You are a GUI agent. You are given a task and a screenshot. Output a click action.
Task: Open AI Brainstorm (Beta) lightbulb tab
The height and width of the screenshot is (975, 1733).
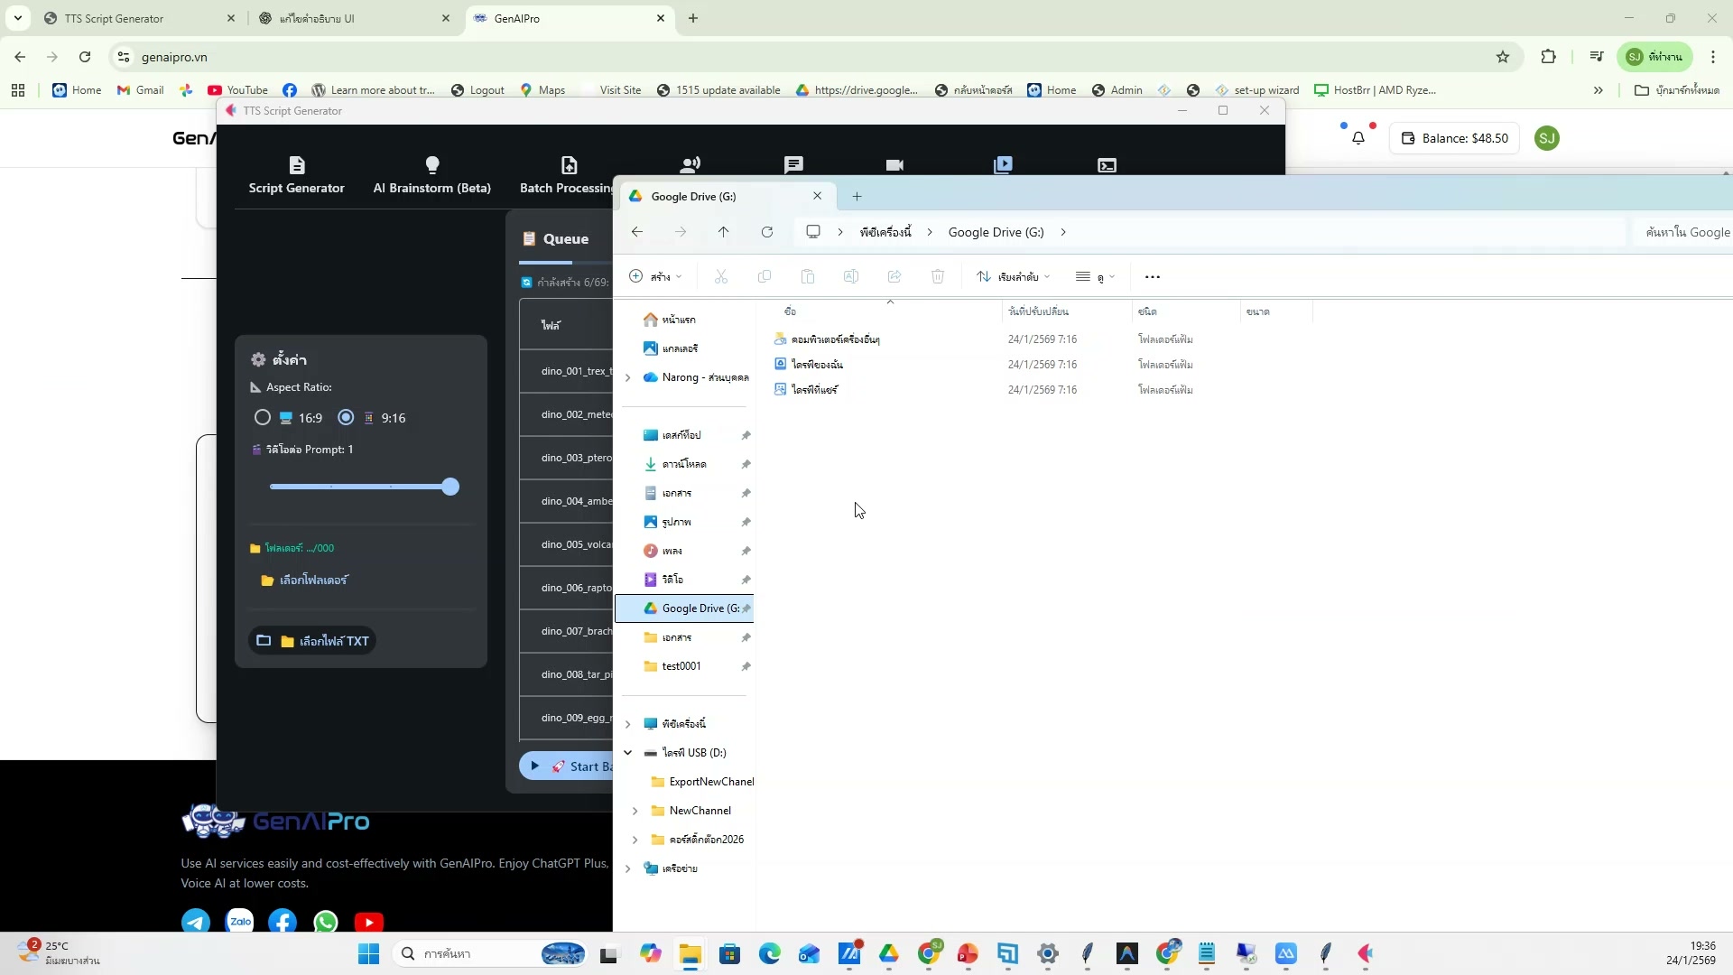(x=431, y=165)
